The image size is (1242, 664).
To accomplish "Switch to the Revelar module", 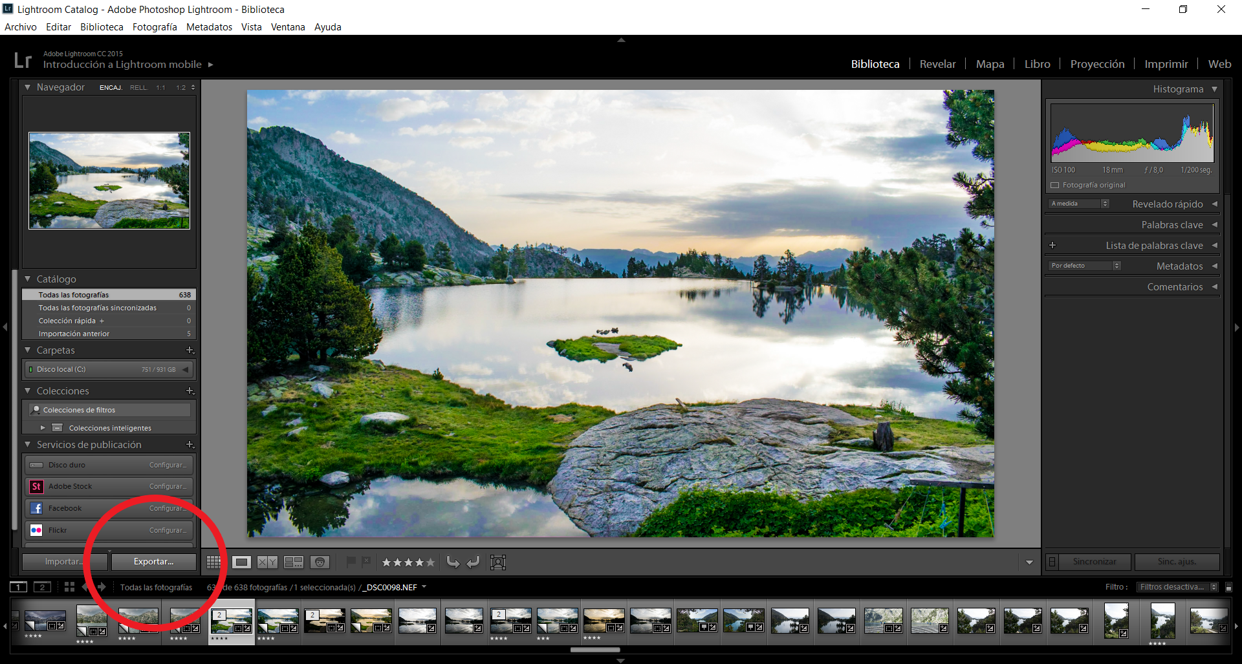I will coord(937,64).
